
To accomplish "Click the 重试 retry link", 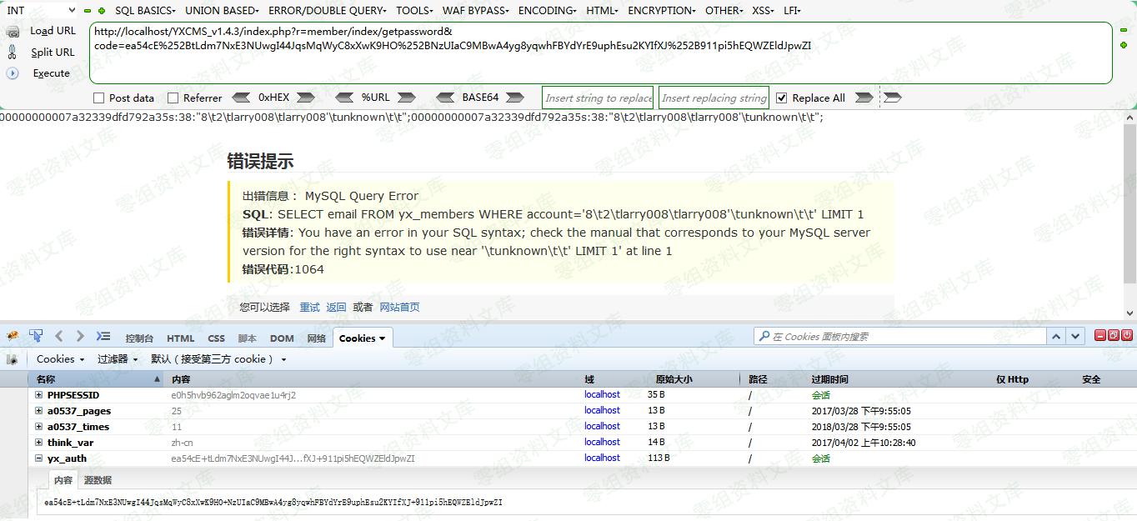I will tap(309, 308).
